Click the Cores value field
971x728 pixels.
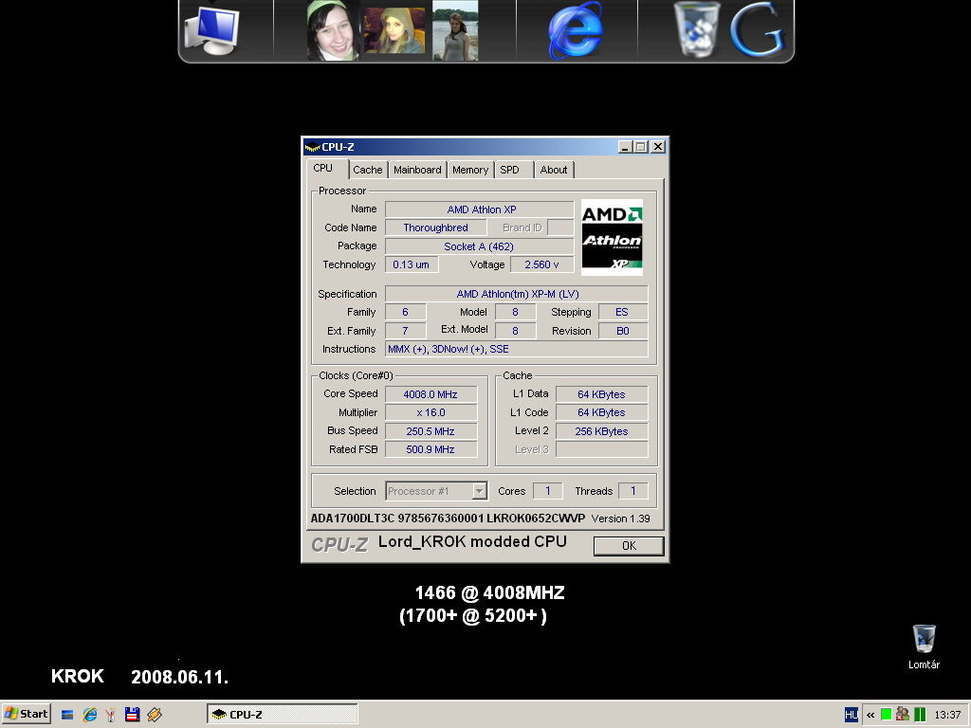click(x=547, y=491)
